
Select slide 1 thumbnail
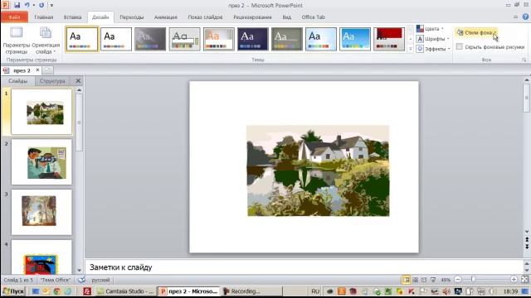pos(41,112)
